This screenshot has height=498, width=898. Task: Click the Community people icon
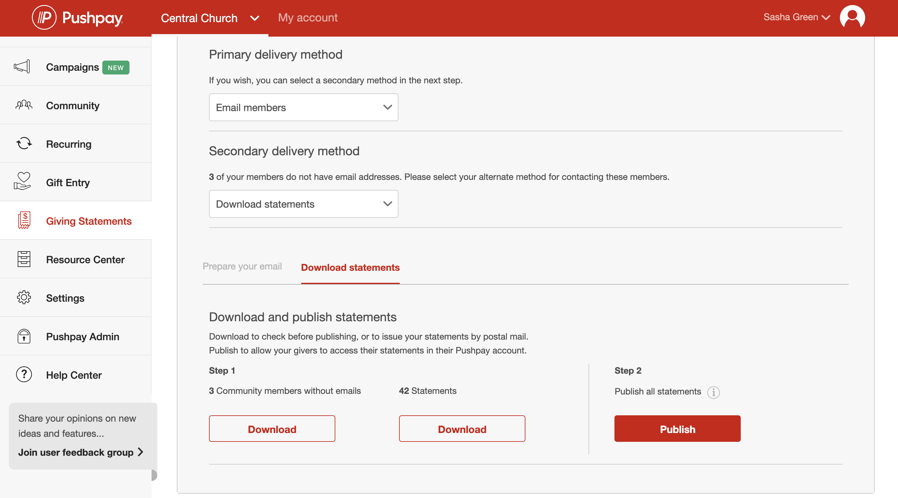[x=23, y=105]
